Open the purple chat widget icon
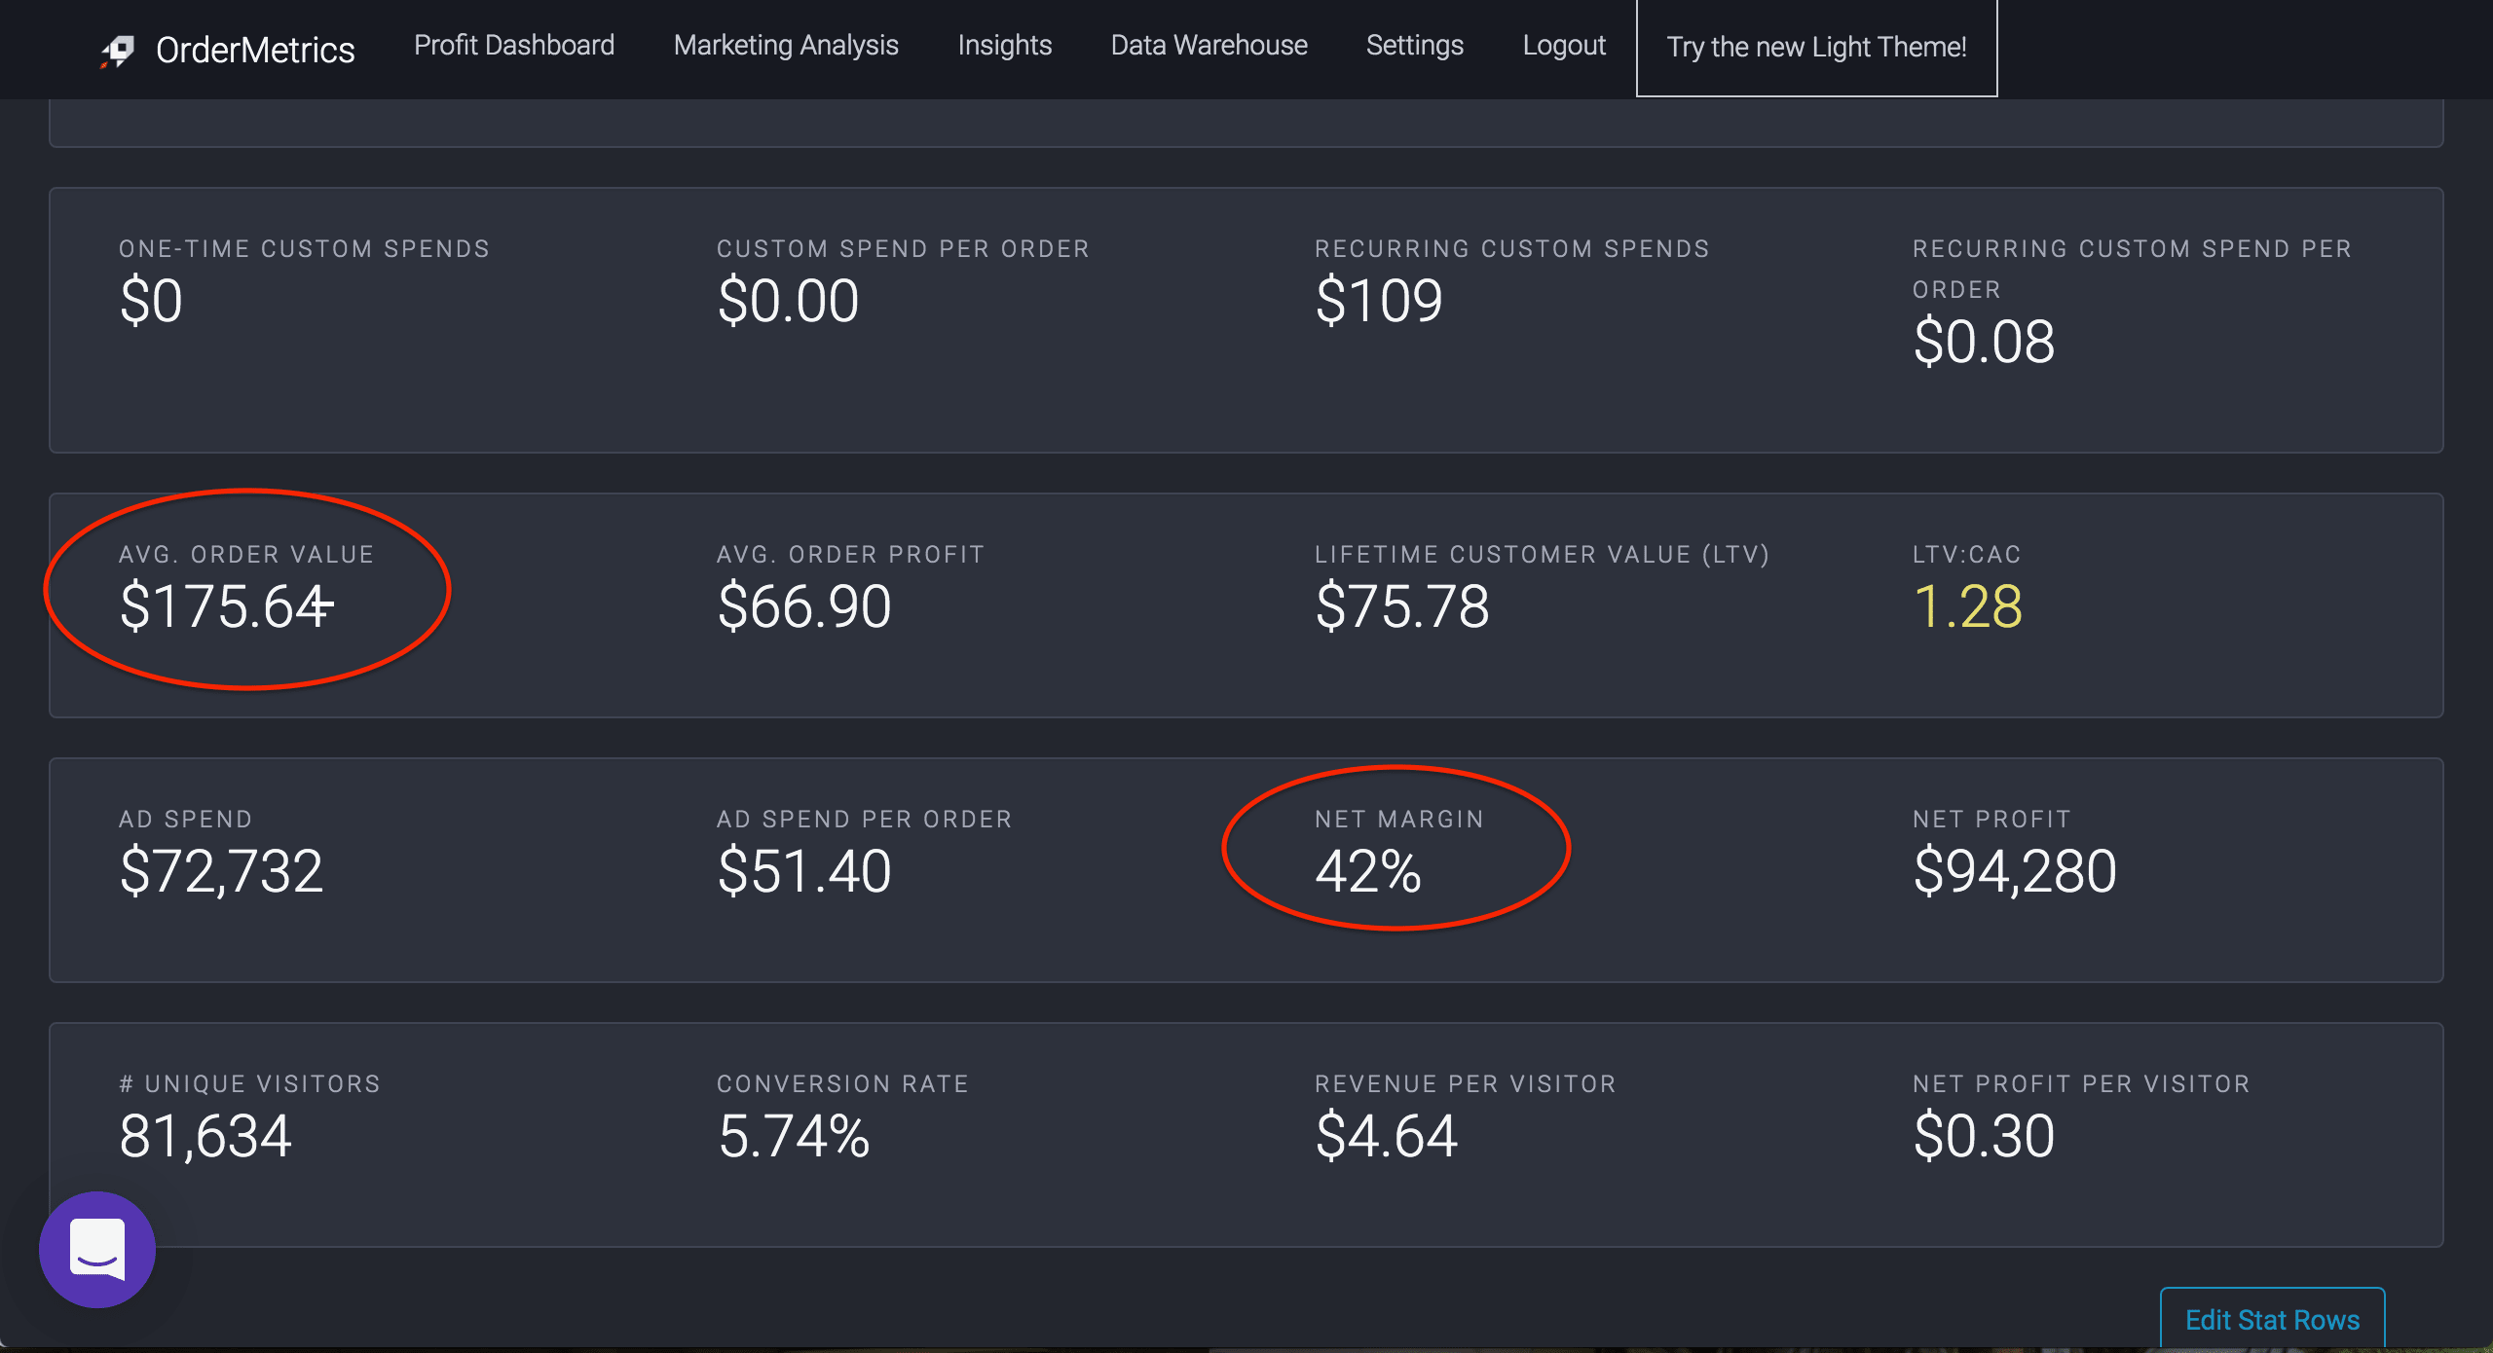This screenshot has width=2493, height=1353. pyautogui.click(x=97, y=1249)
